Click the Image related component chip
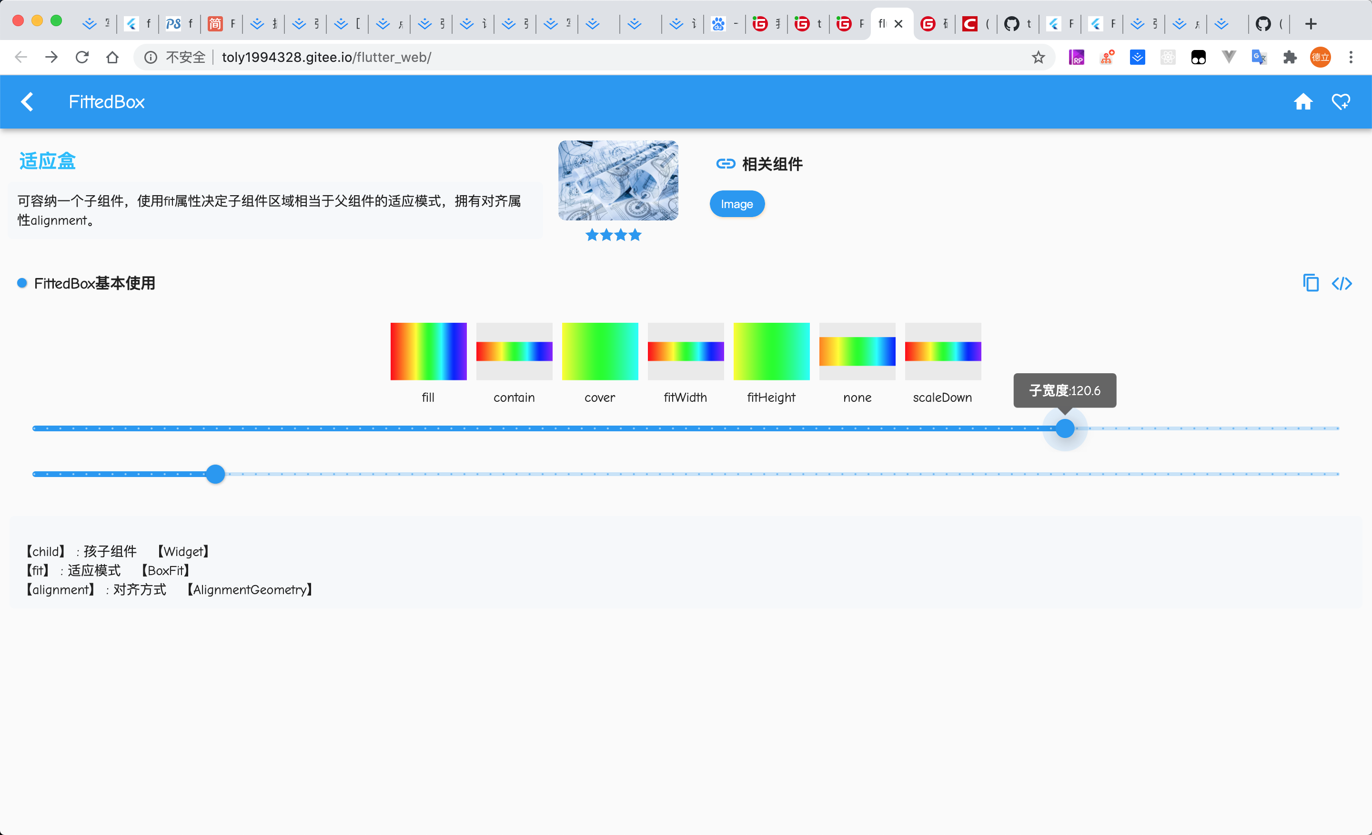Viewport: 1372px width, 835px height. (x=736, y=204)
